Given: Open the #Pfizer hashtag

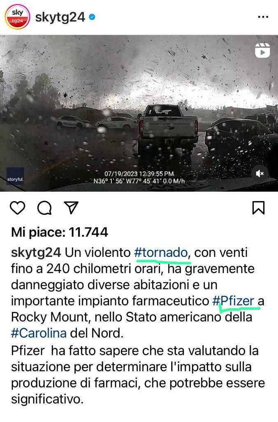Looking at the screenshot, I should (x=233, y=301).
